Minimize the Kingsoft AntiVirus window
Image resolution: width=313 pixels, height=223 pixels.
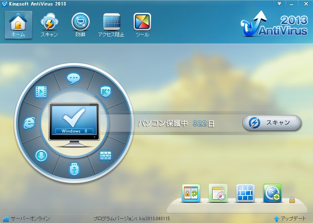coord(292,4)
